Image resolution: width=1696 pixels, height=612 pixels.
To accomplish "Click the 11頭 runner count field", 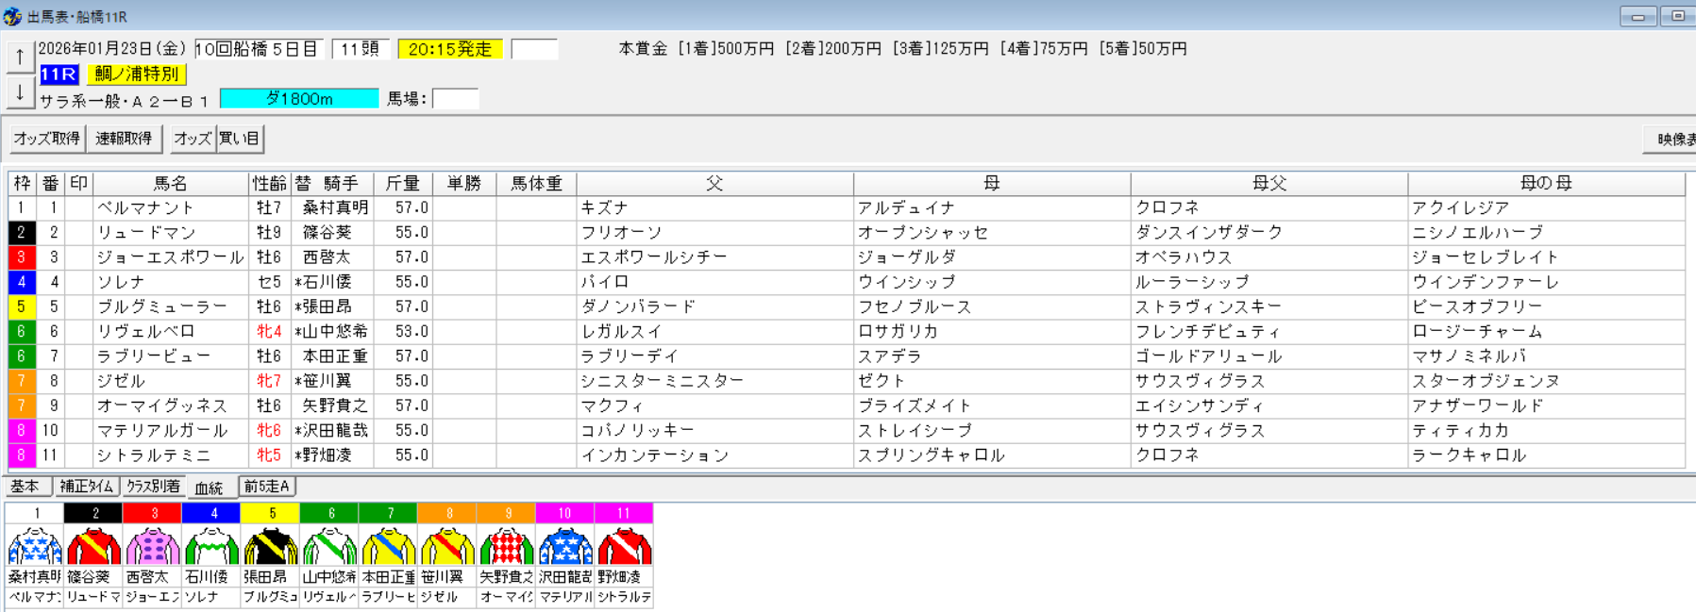I will [361, 49].
